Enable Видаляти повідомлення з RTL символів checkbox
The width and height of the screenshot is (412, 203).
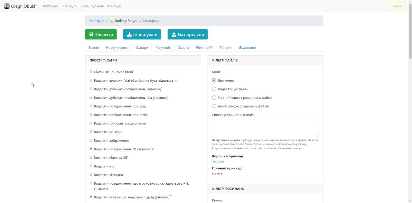tap(91, 183)
